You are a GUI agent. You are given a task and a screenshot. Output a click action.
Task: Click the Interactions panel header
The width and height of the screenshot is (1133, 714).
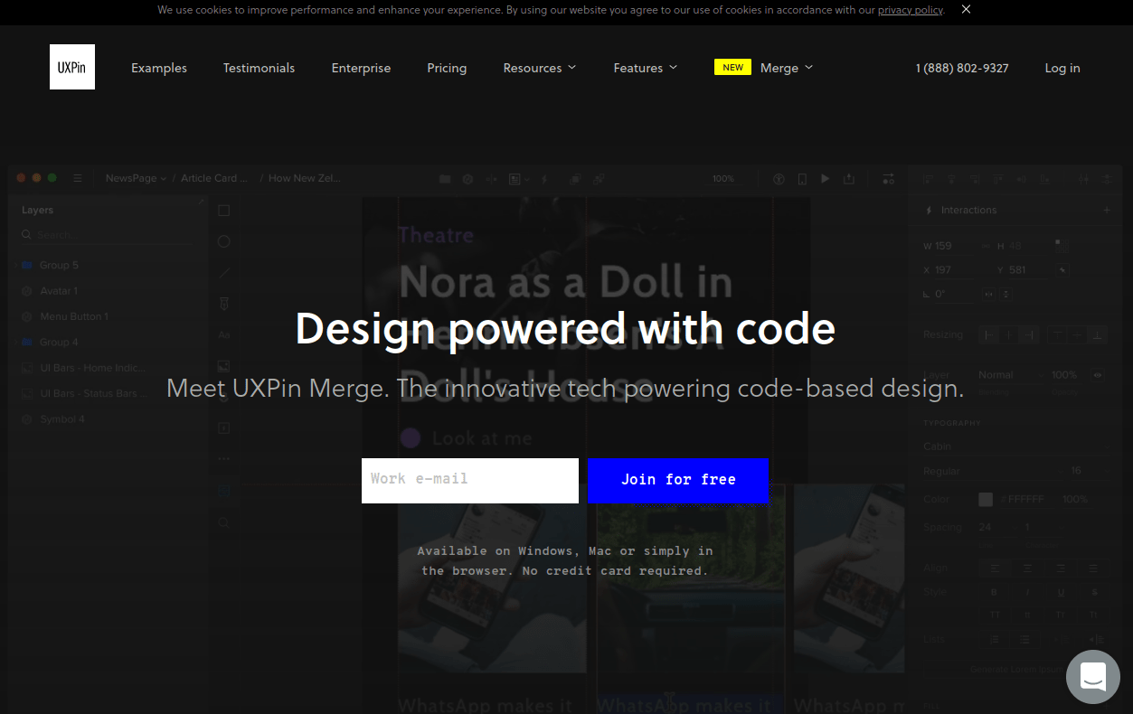[x=968, y=210]
